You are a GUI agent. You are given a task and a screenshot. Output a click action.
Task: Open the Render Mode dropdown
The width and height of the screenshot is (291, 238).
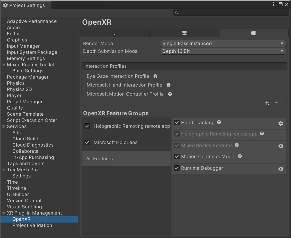tap(223, 44)
